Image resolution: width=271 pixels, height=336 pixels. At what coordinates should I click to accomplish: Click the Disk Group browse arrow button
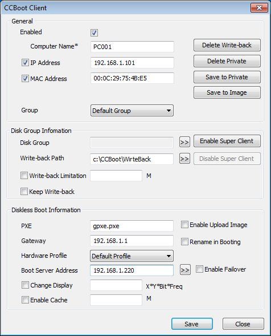(x=184, y=142)
